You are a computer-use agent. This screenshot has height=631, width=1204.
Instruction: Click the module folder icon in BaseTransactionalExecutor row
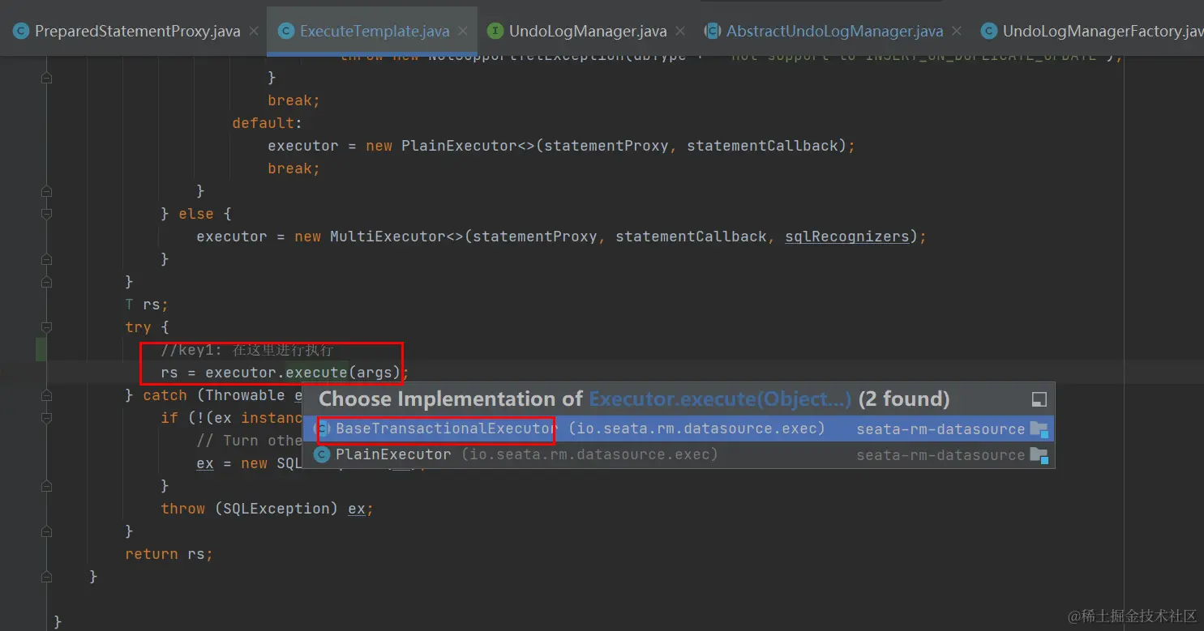pos(1039,429)
